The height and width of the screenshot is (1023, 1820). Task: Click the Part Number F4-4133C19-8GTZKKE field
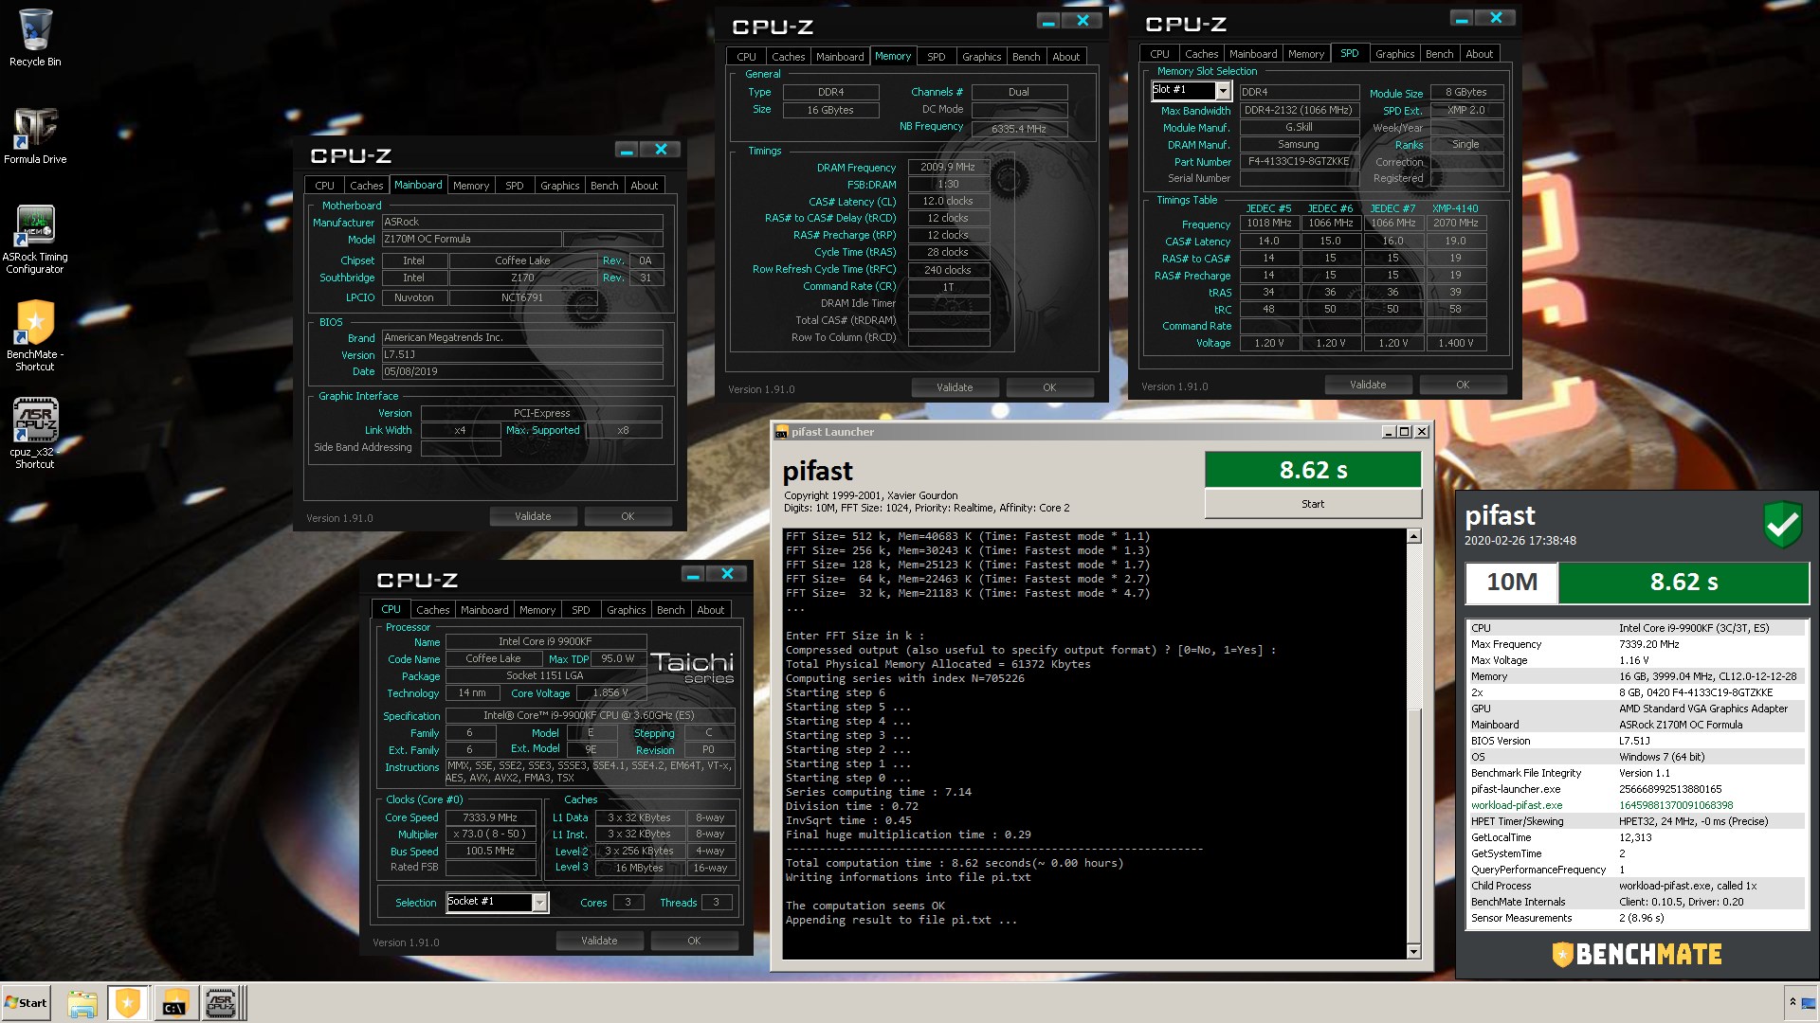click(1299, 162)
